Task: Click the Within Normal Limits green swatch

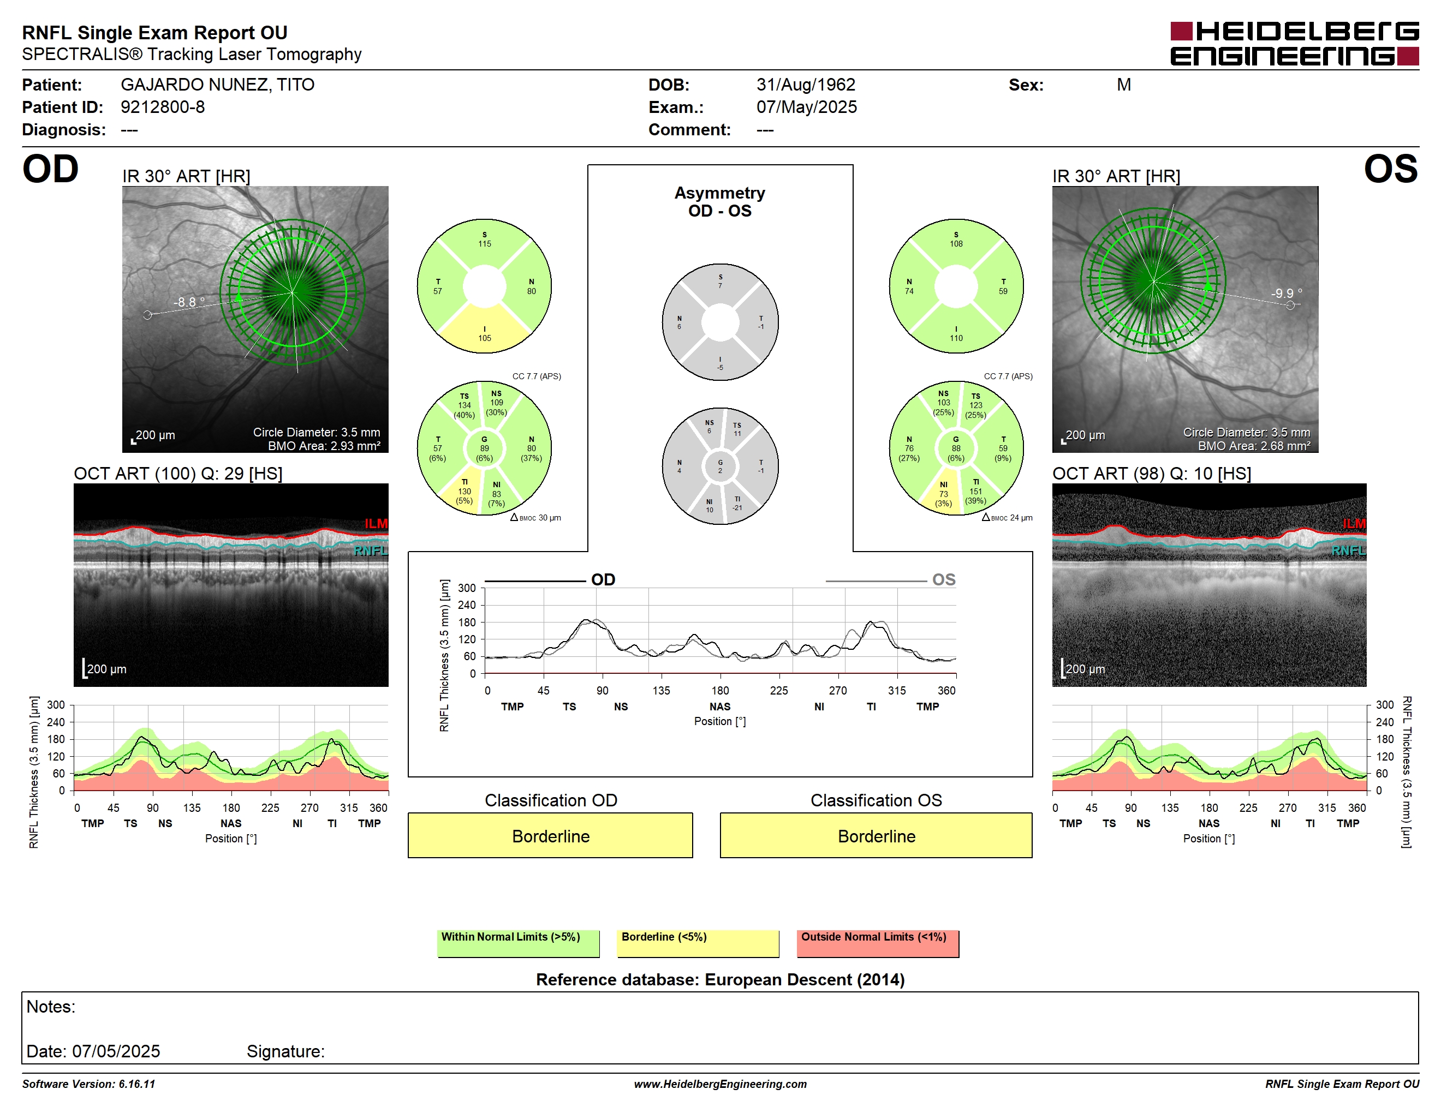Action: click(518, 943)
